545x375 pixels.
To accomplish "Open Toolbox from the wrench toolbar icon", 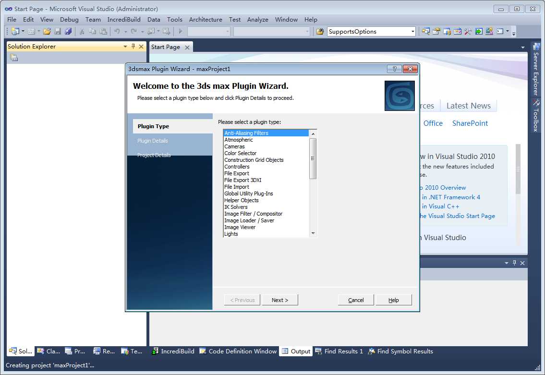I will click(468, 31).
